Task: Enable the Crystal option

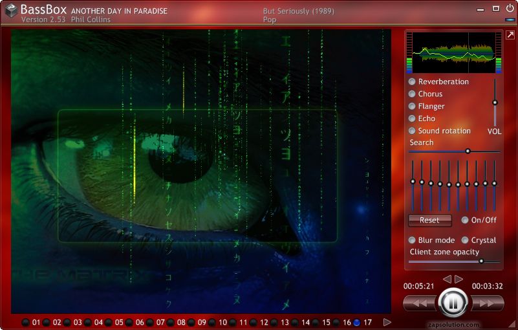Action: coord(465,240)
